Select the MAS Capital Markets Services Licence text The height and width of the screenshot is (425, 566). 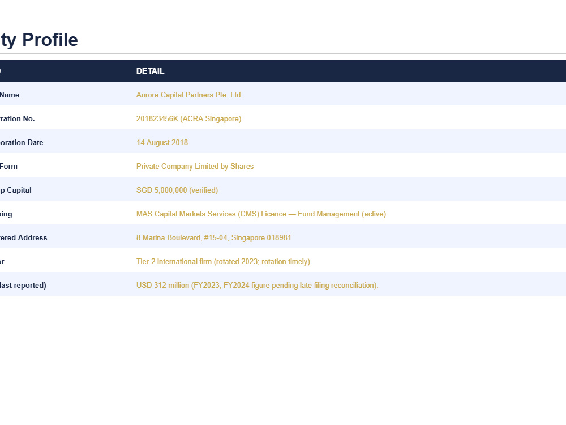coord(261,214)
